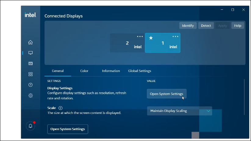This screenshot has height=141, width=251.
Task: Switch to the Global Settings tab
Action: (140, 71)
